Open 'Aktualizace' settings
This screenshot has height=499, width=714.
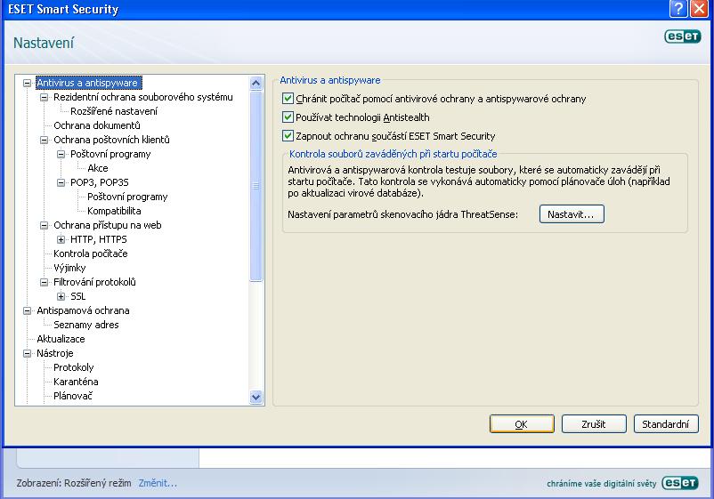tap(61, 340)
